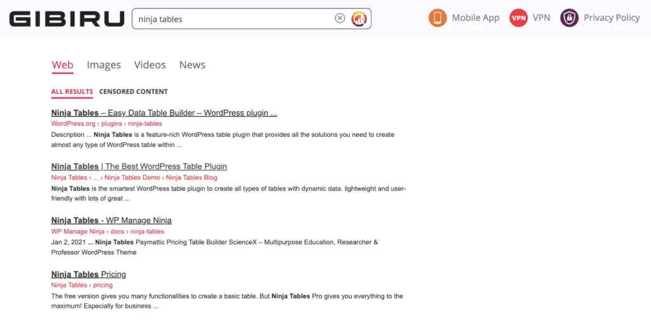Select the ALL RESULTS filter
Viewport: 651px width, 323px height.
pos(72,91)
